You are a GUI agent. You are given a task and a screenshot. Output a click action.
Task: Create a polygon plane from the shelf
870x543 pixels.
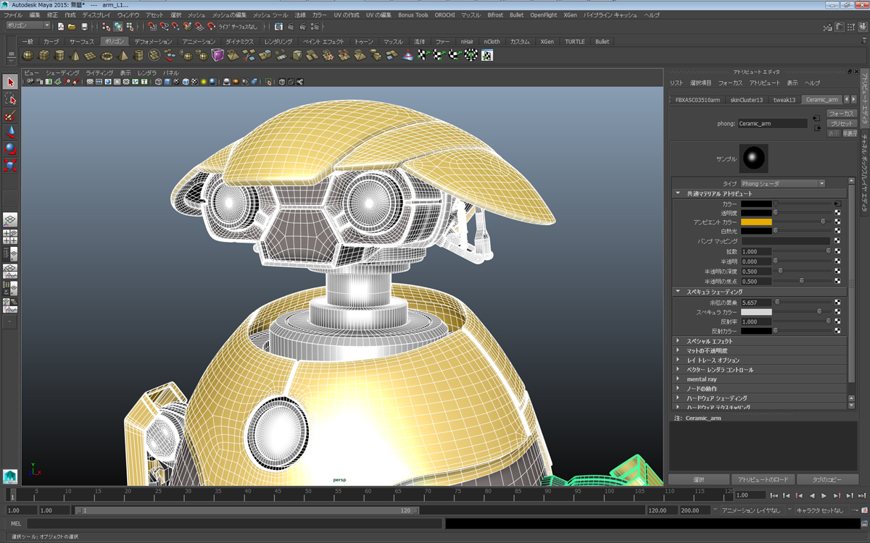91,56
